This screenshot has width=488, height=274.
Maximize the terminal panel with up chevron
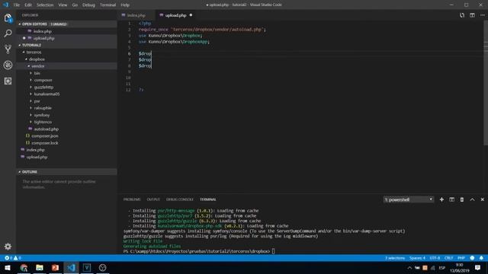(472, 199)
